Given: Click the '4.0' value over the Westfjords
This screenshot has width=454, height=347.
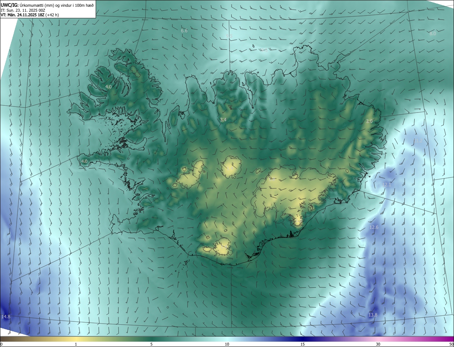Looking at the screenshot, I should tap(109, 87).
